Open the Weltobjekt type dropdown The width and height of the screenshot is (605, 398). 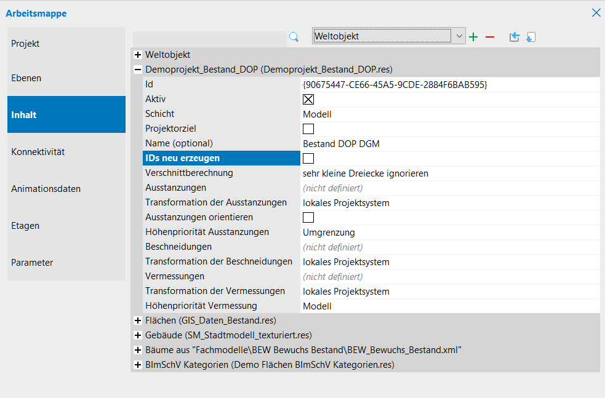coord(459,36)
